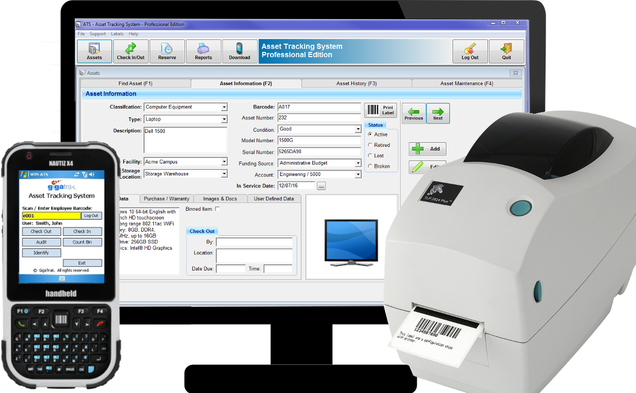
Task: Click the Model Number field
Action: pos(319,141)
